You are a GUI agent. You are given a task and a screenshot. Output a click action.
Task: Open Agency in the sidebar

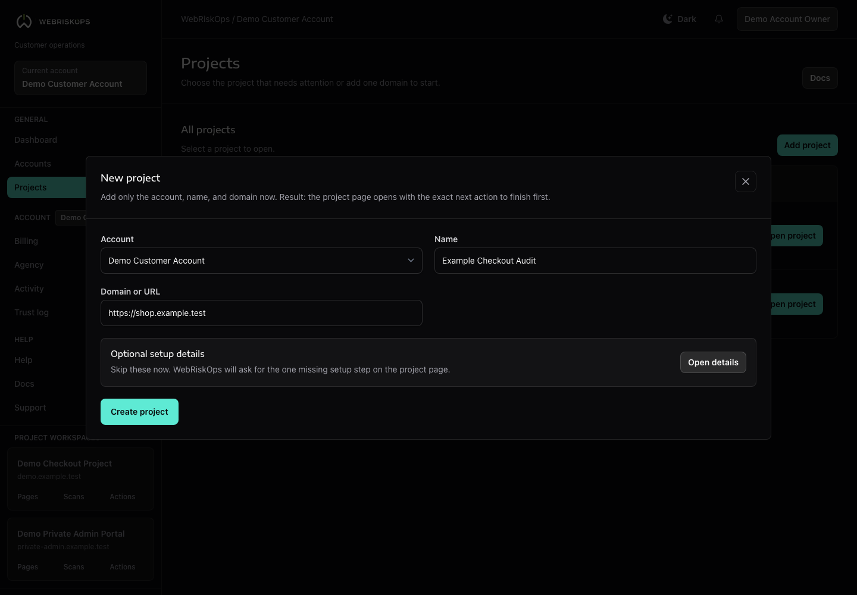29,265
